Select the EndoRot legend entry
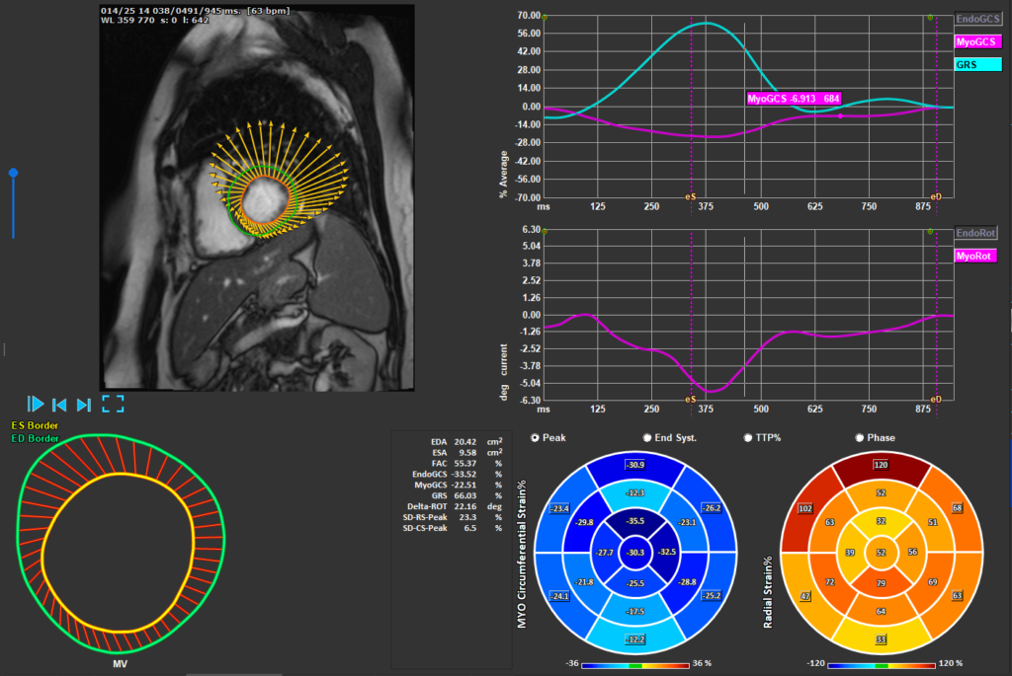The width and height of the screenshot is (1012, 676). click(x=975, y=232)
